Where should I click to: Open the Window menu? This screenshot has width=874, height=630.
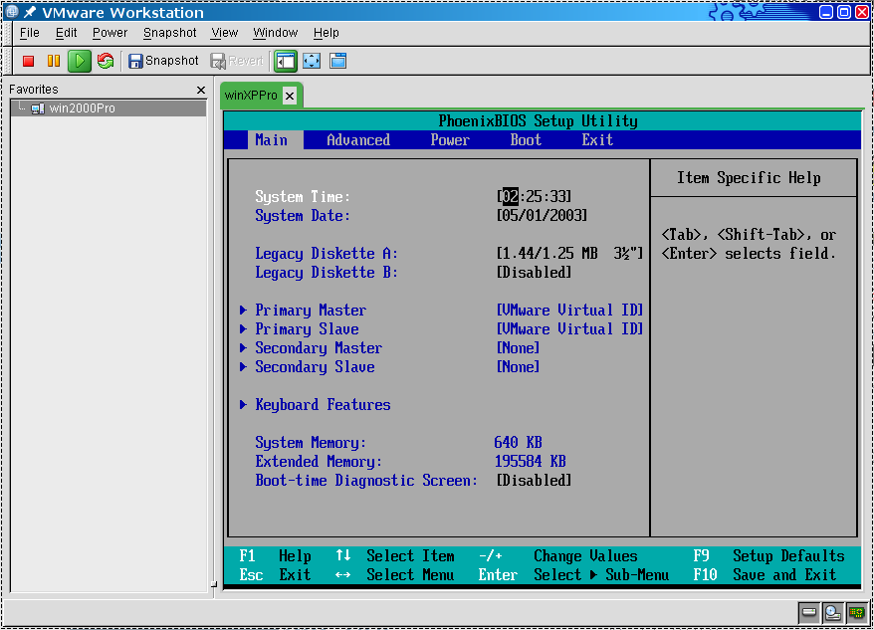[x=276, y=33]
